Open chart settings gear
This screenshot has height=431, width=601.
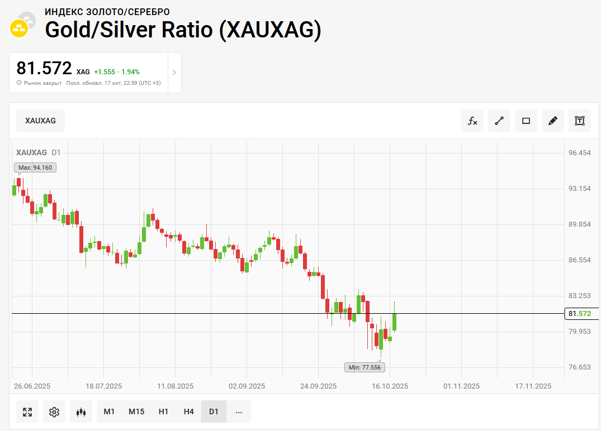(x=54, y=412)
